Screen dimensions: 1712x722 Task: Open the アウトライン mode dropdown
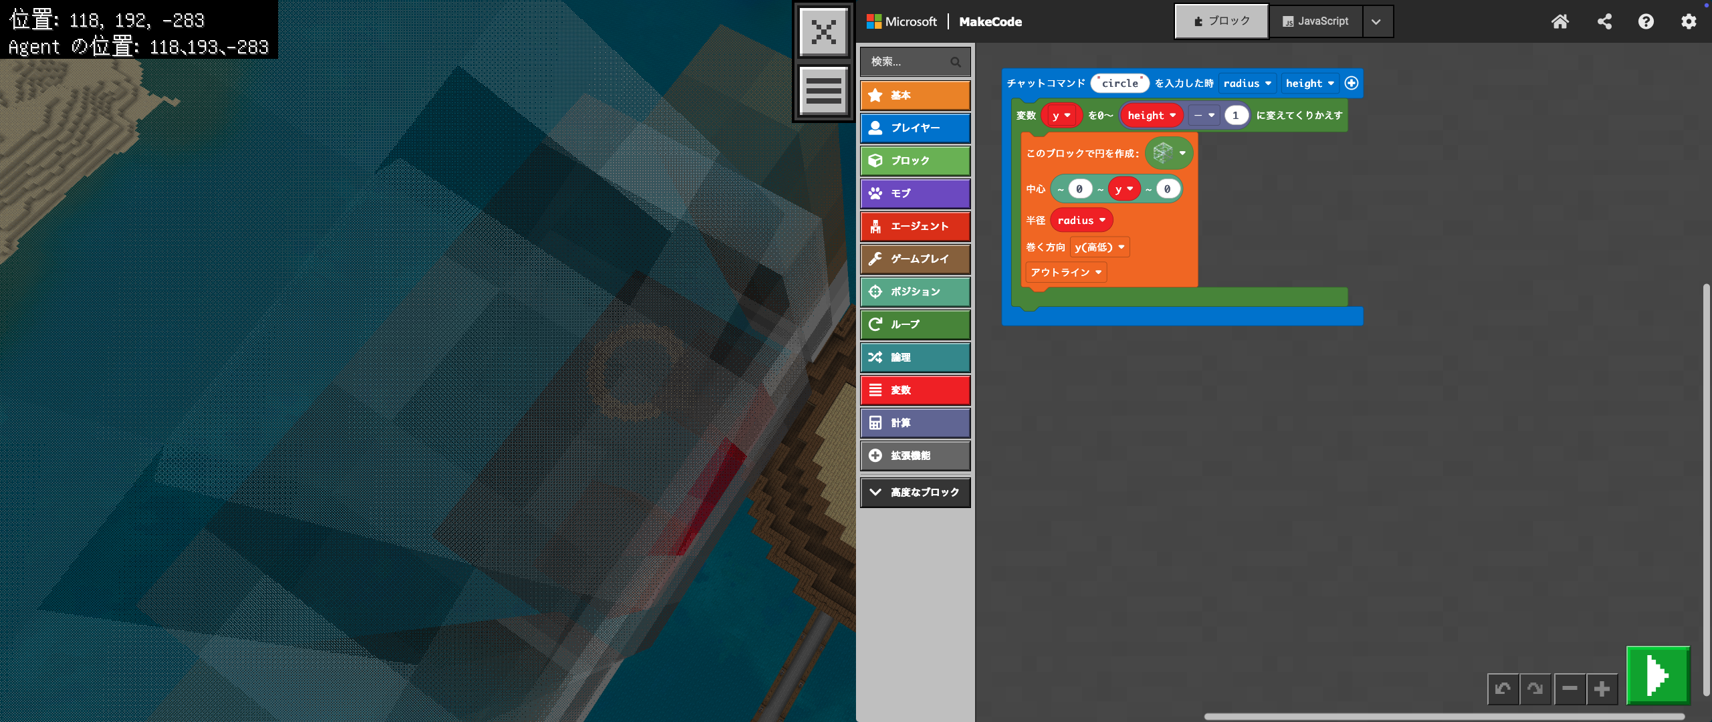click(1066, 273)
